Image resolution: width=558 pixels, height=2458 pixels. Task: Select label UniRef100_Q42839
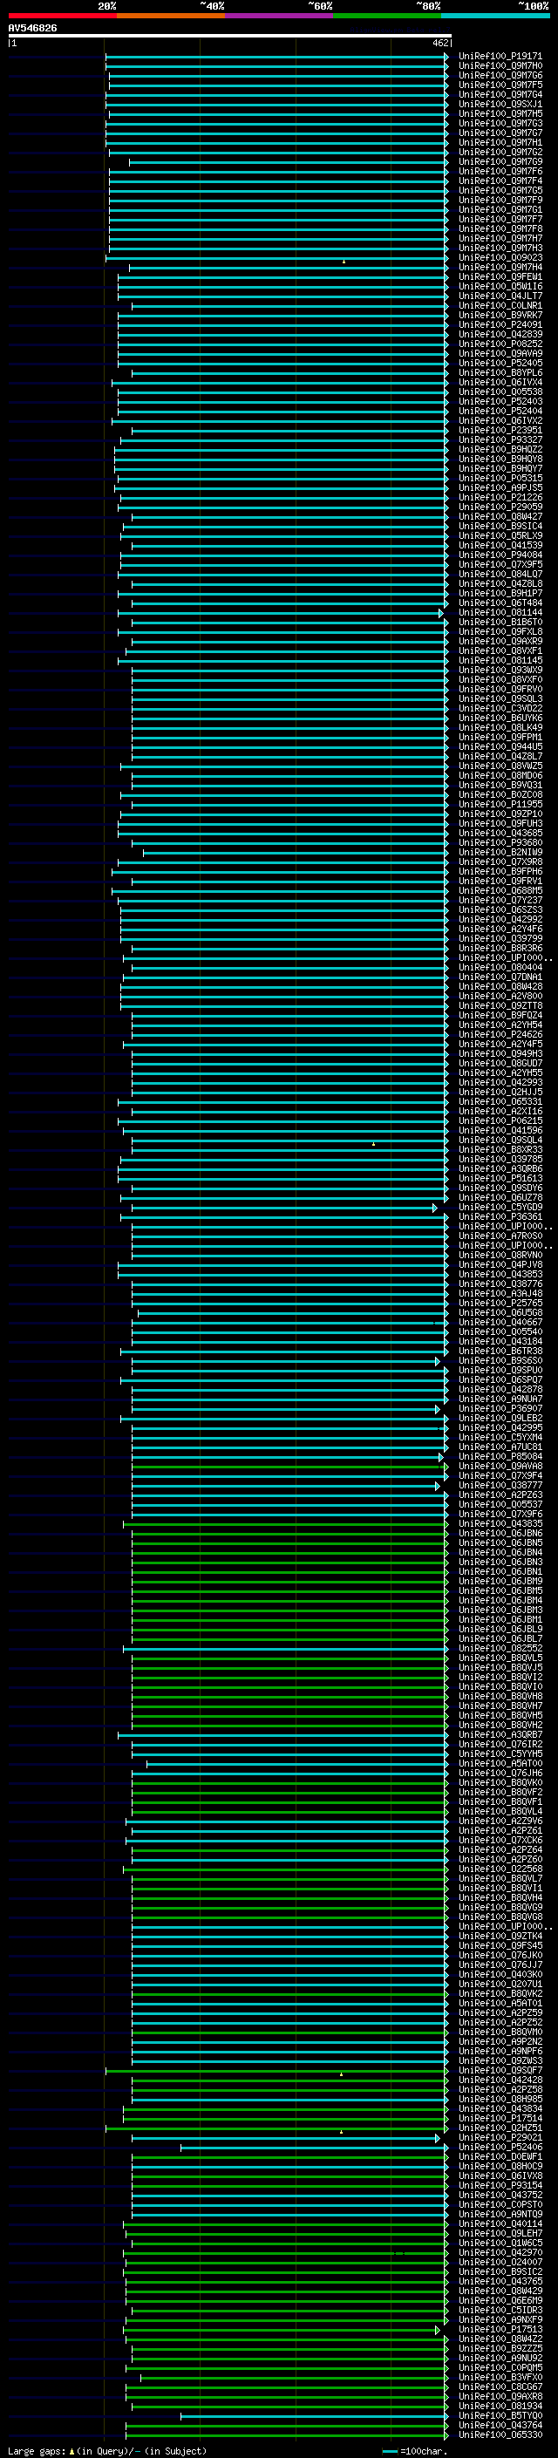(x=500, y=334)
